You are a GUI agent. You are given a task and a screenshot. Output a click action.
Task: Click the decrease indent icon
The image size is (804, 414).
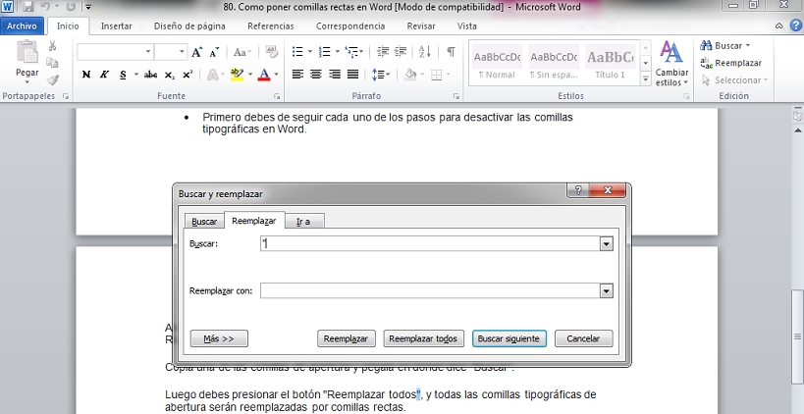coord(383,52)
